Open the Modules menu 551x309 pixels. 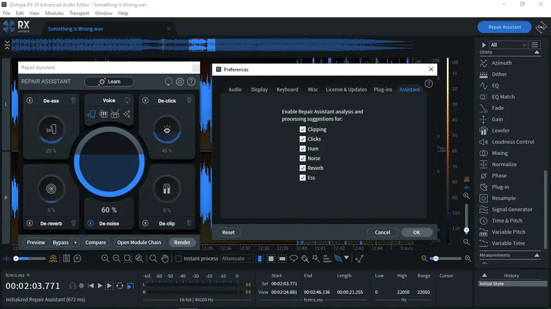click(55, 13)
